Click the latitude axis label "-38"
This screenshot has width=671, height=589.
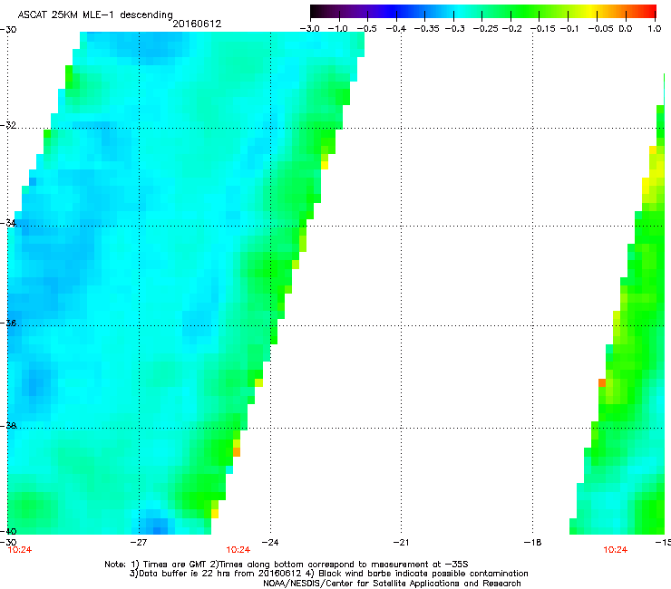click(x=8, y=426)
